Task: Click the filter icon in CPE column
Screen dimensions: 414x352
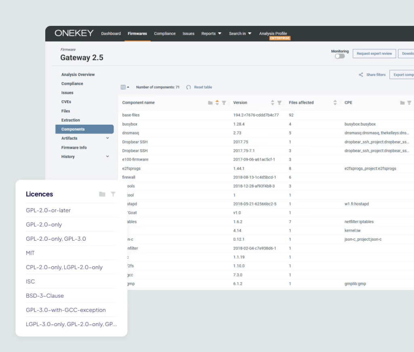Action: pos(409,103)
